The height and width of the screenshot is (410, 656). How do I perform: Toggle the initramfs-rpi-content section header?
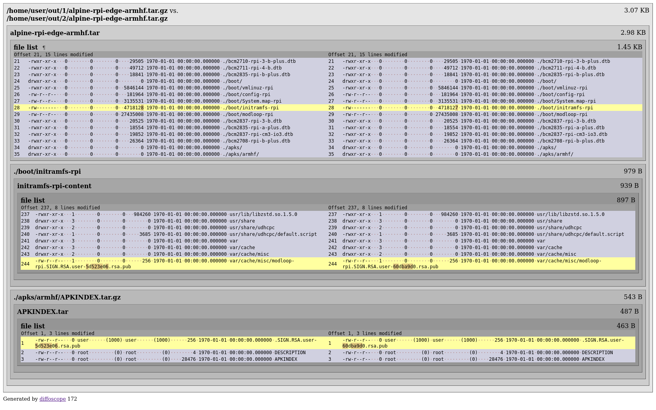(x=54, y=186)
